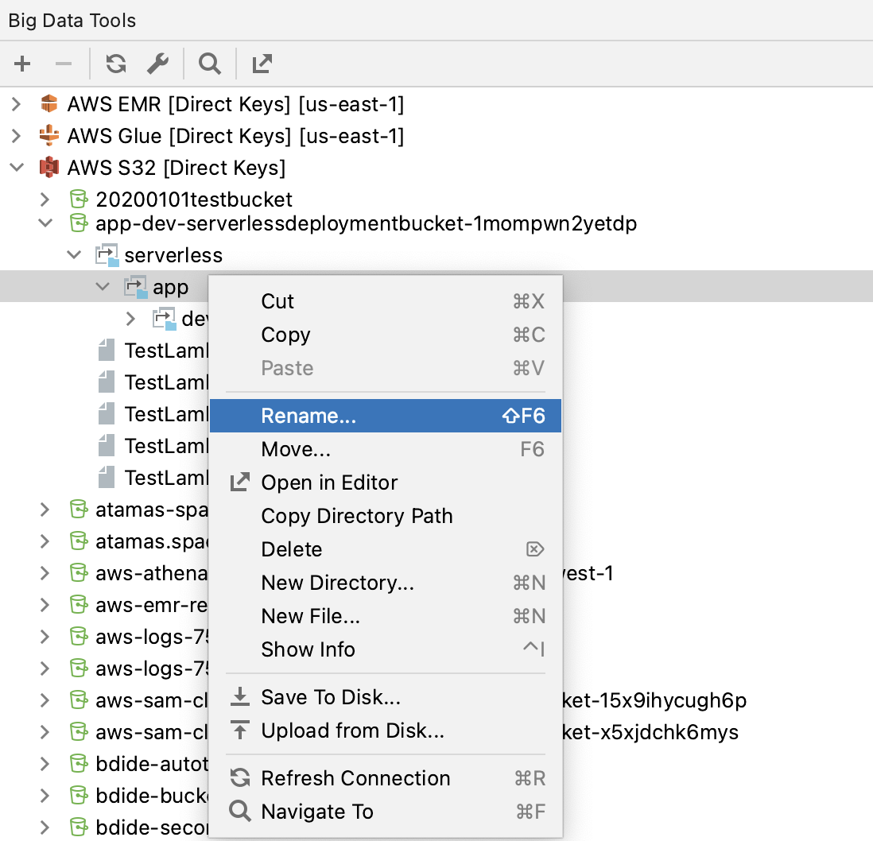Image resolution: width=873 pixels, height=841 pixels.
Task: Click the Upload from Disk icon
Action: (240, 730)
